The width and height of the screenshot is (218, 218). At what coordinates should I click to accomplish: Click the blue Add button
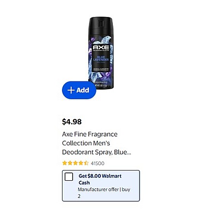click(x=79, y=90)
